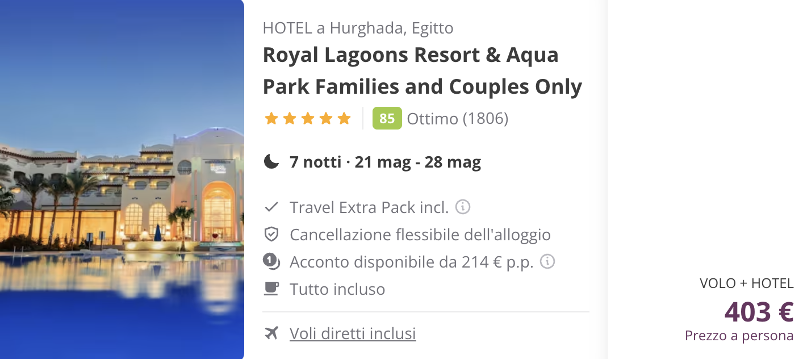Click the Tutto incluso board label

coord(337,289)
